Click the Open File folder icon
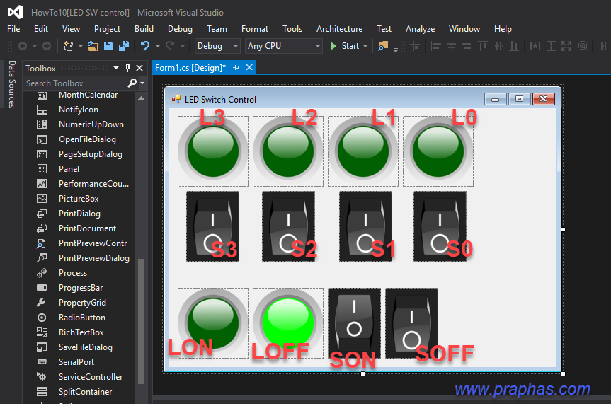Viewport: 611px width, 406px height. click(x=93, y=46)
